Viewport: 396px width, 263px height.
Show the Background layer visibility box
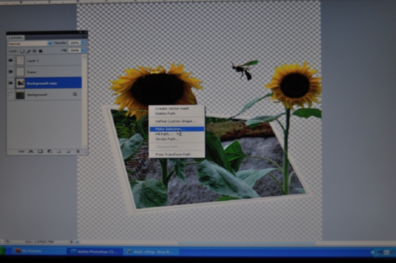pyautogui.click(x=11, y=95)
